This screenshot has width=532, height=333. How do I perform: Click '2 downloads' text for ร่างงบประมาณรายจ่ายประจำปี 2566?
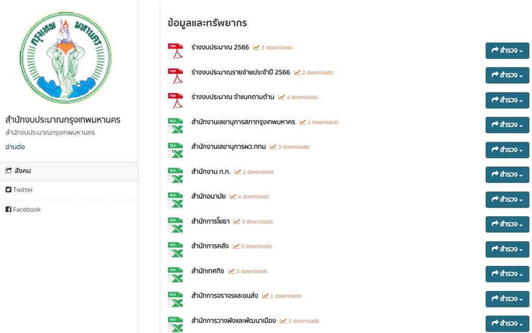[317, 73]
